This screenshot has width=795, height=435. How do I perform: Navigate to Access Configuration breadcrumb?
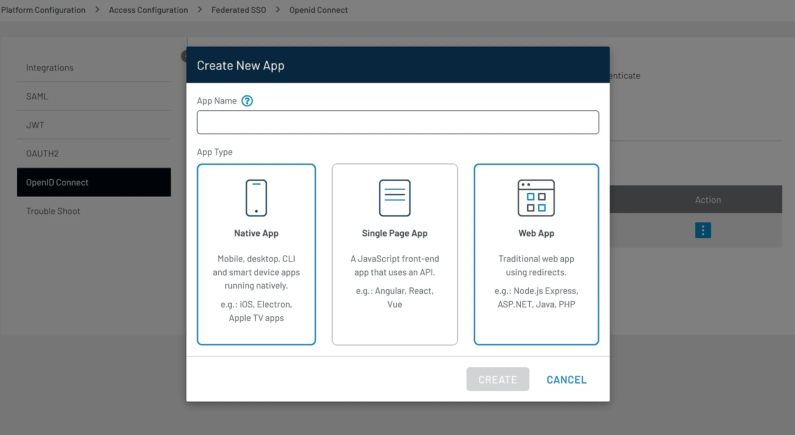click(x=148, y=10)
